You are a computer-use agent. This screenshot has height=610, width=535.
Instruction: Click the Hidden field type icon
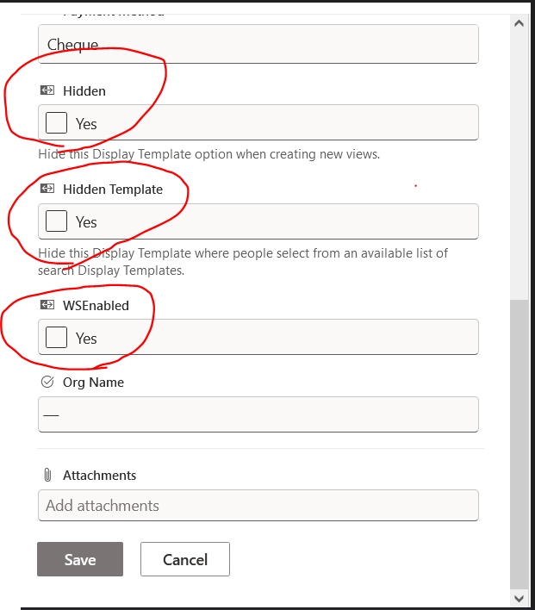point(47,90)
